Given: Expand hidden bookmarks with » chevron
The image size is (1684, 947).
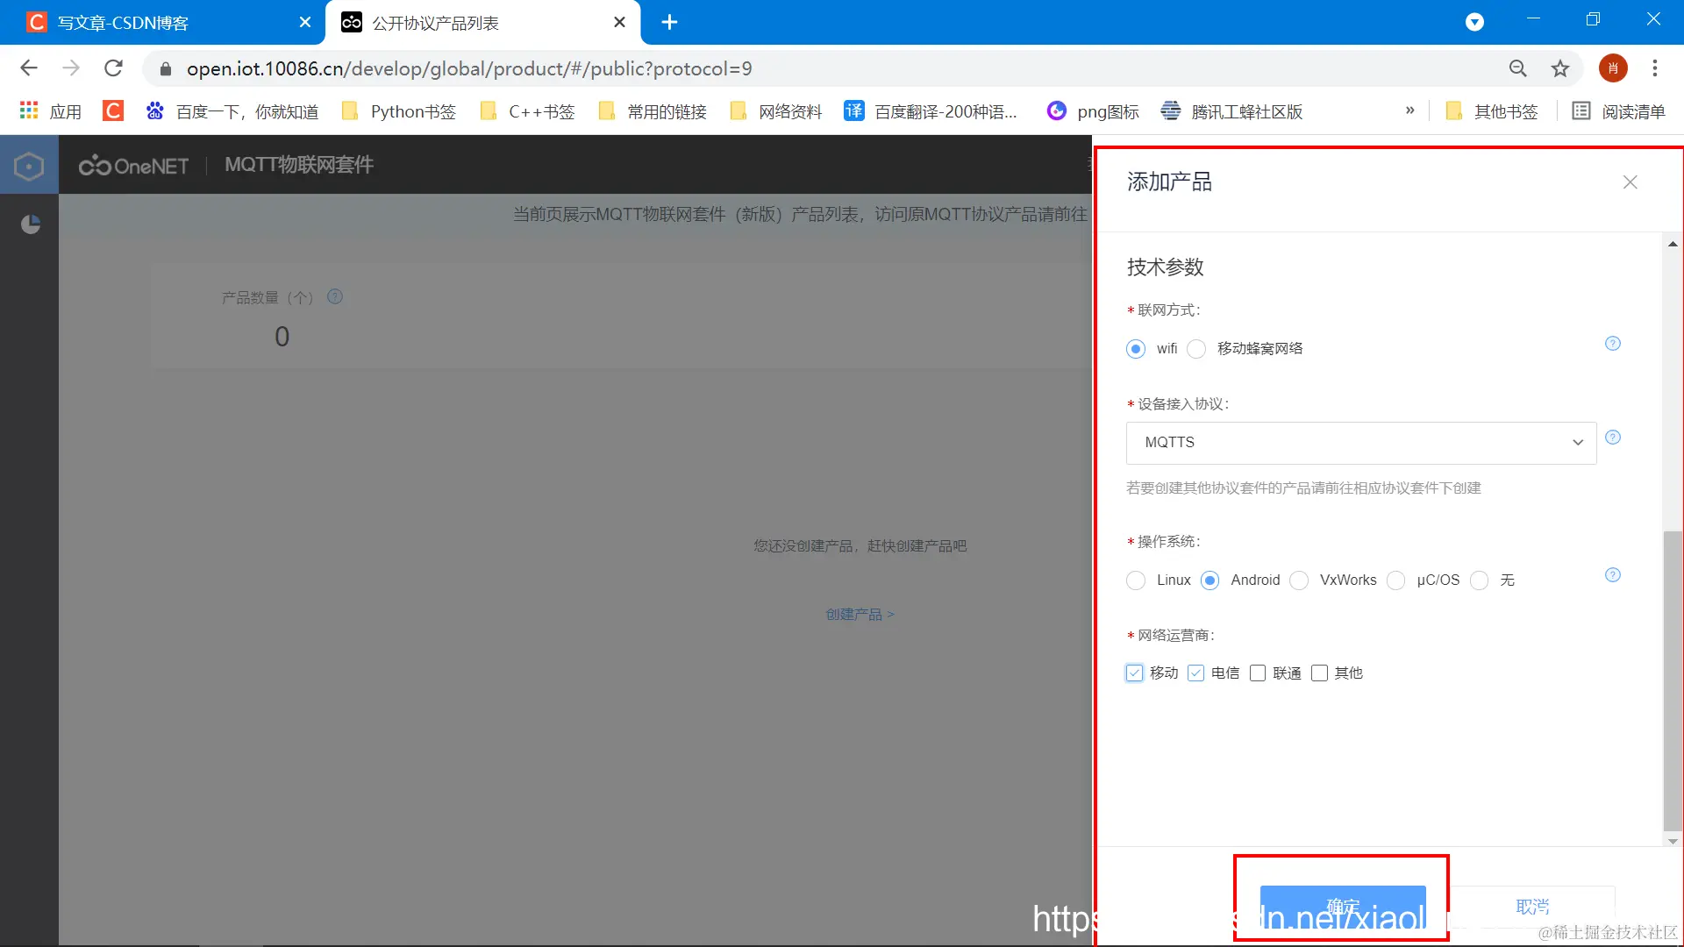Looking at the screenshot, I should coord(1409,110).
